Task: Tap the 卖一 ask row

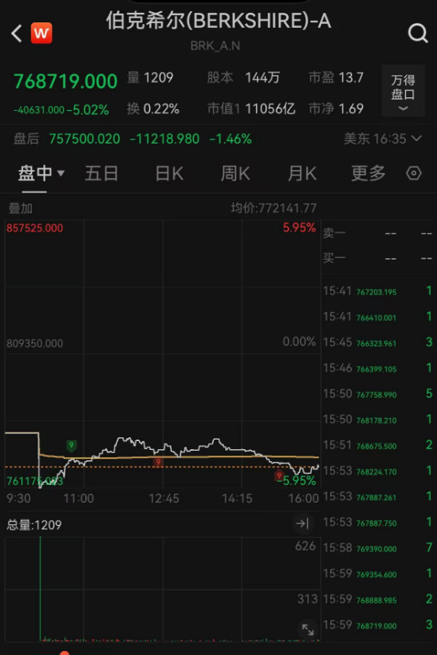Action: point(378,233)
